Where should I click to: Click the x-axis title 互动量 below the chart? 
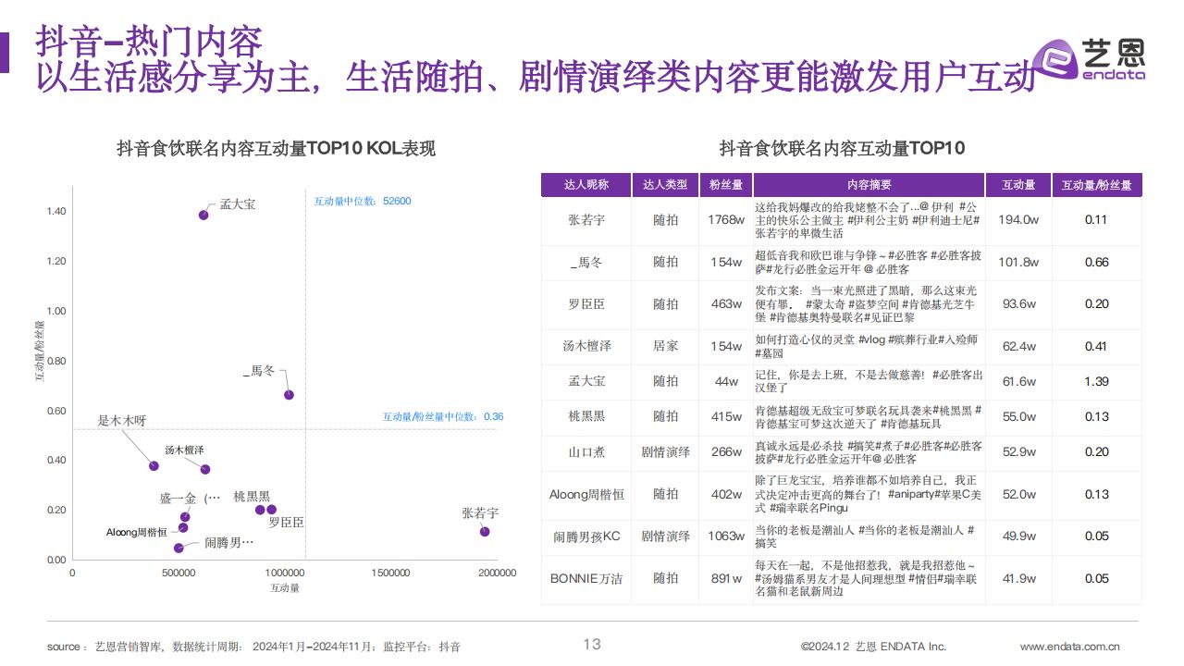285,587
